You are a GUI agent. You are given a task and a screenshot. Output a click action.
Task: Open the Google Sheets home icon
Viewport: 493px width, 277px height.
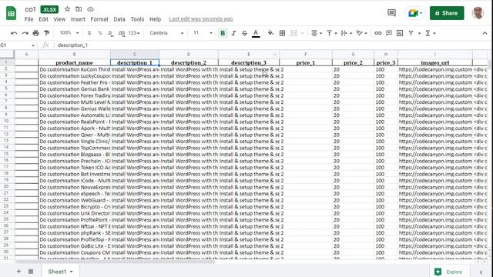(x=11, y=13)
